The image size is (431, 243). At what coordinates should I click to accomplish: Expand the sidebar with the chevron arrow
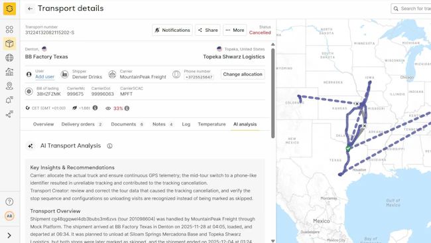pos(9,236)
